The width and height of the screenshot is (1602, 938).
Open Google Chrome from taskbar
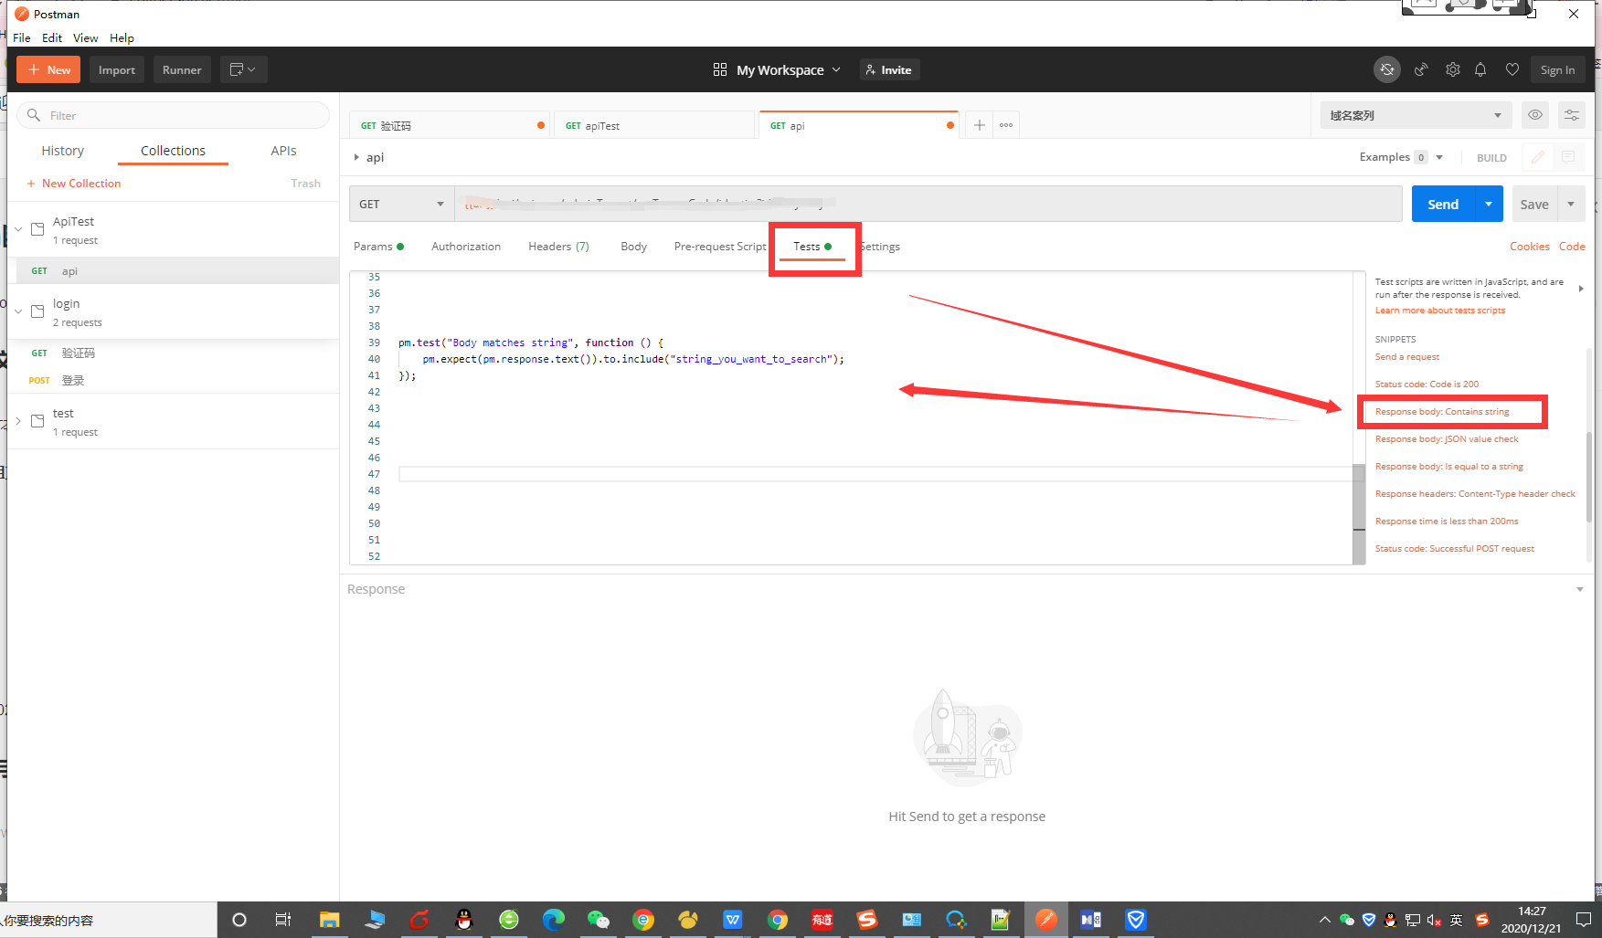[x=778, y=920]
